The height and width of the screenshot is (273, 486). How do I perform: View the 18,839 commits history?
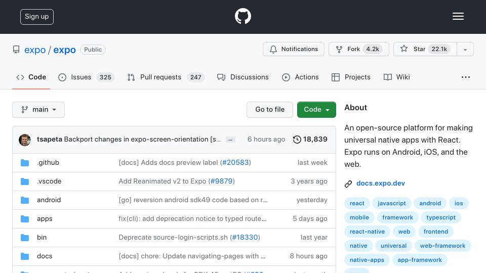tap(310, 140)
